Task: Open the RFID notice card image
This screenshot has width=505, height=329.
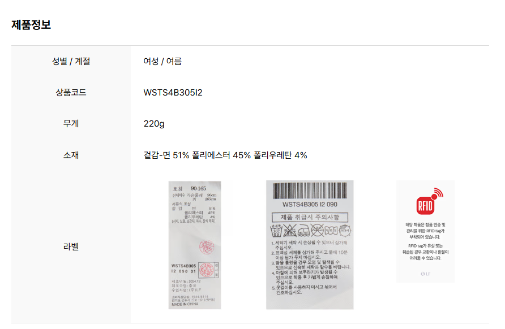Action: pos(425,232)
